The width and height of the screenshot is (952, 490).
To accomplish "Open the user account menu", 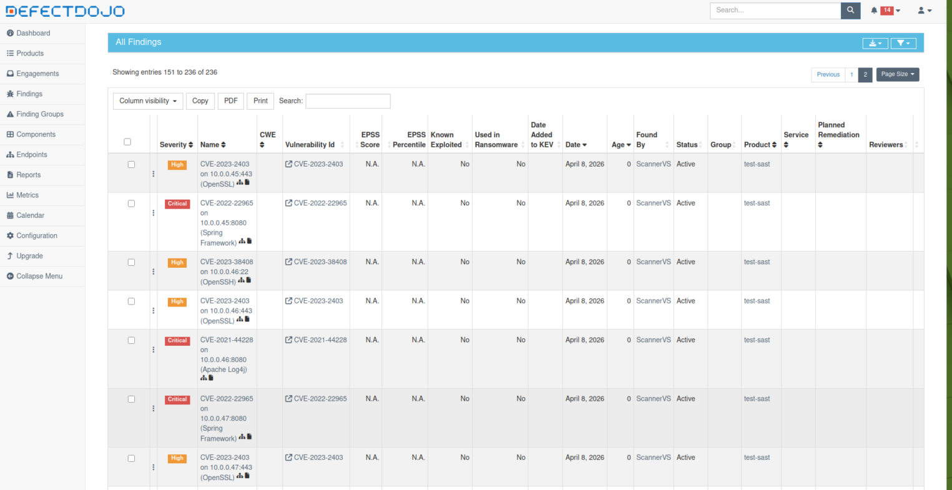I will pyautogui.click(x=925, y=11).
